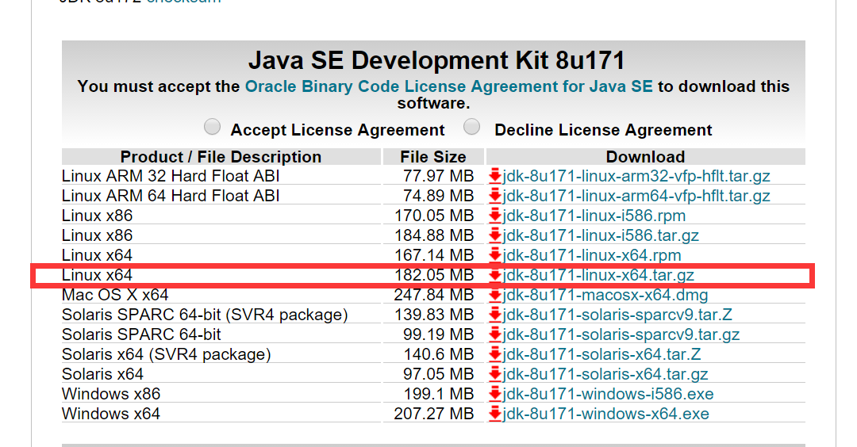Click red download arrow for linux-i586.tar.gz
This screenshot has height=447, width=857.
495,235
